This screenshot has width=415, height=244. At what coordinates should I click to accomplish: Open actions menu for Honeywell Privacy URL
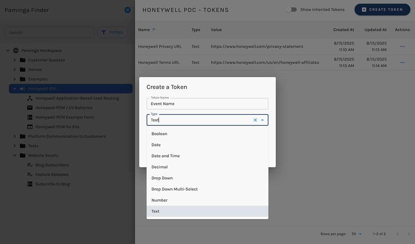402,46
